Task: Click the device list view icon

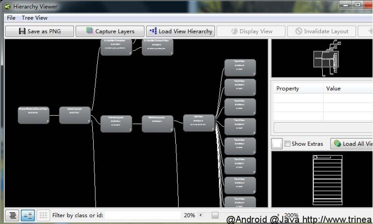Action: [x=12, y=216]
